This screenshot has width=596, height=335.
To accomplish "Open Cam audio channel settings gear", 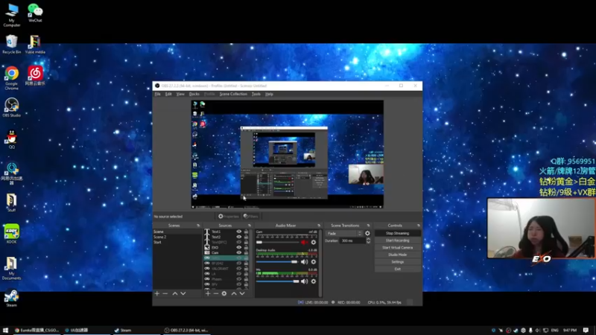I will [314, 243].
